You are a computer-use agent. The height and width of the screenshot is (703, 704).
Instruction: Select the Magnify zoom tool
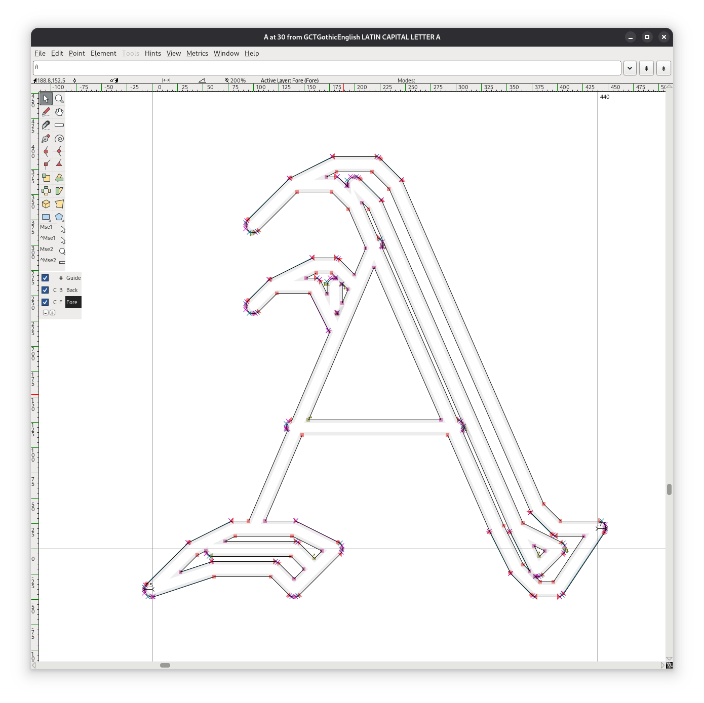pos(59,99)
